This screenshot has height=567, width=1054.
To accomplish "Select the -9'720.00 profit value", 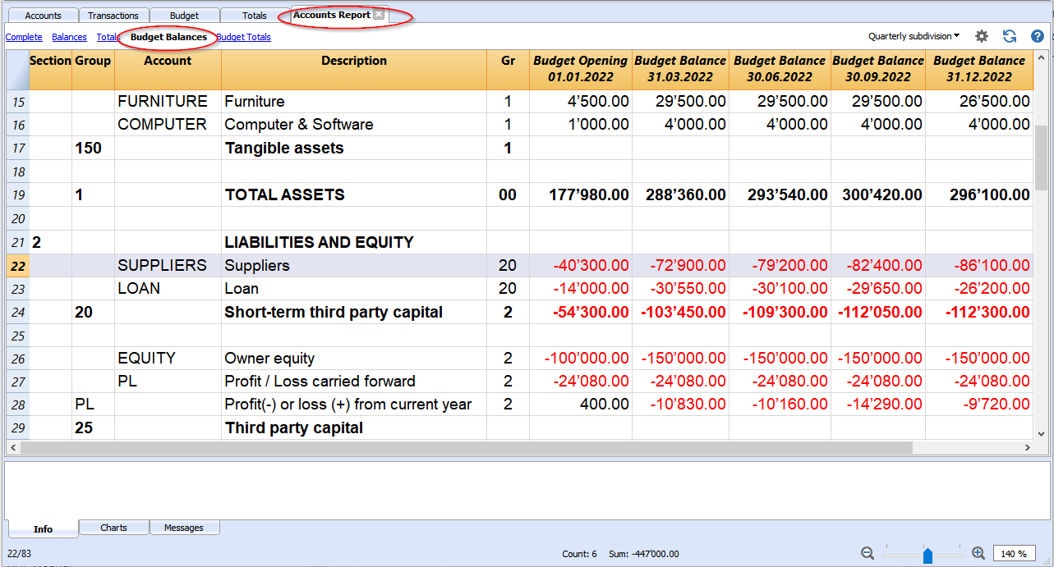I will [979, 405].
